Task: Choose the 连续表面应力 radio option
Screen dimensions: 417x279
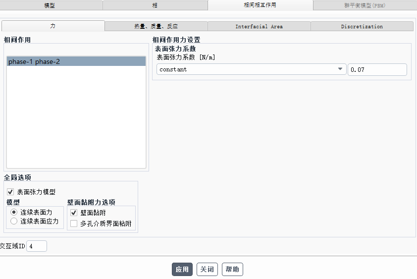Action: [14, 221]
